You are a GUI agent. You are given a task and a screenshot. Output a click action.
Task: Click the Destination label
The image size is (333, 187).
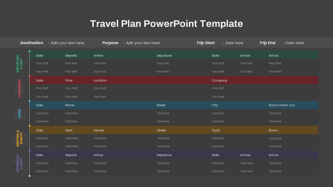tap(32, 43)
